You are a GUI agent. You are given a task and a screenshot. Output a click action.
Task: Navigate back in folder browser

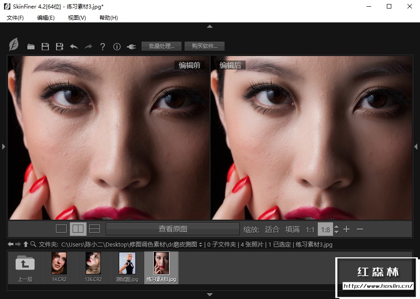click(10, 244)
